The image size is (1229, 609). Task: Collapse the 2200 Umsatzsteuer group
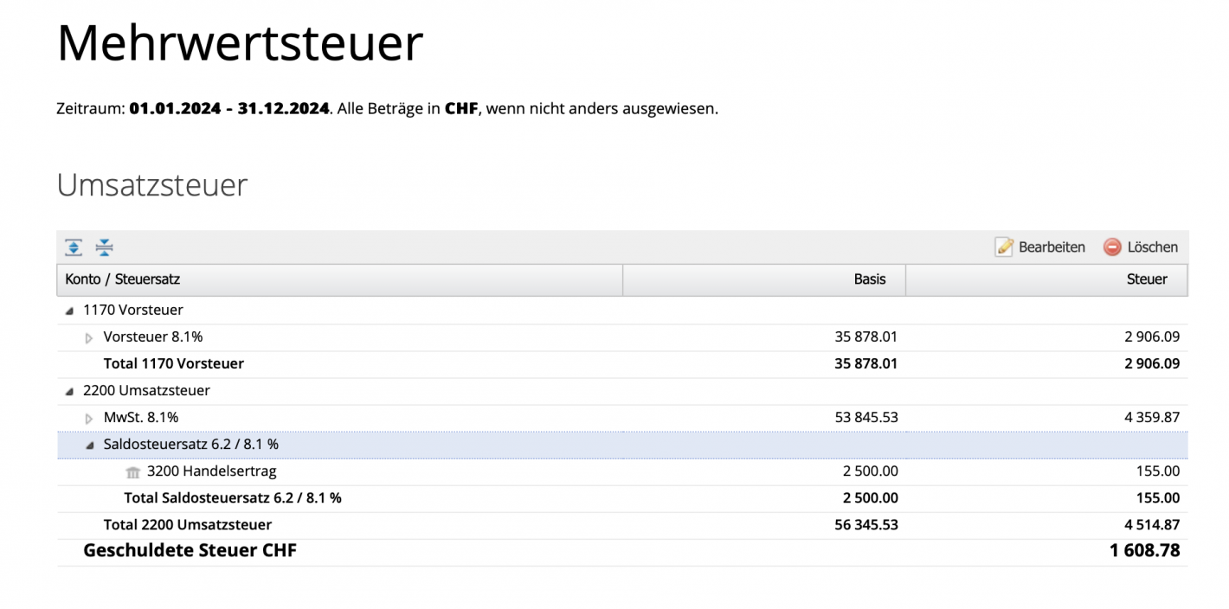[70, 390]
